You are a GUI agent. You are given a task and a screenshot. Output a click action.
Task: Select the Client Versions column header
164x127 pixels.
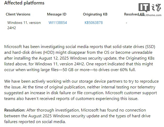click(x=18, y=14)
